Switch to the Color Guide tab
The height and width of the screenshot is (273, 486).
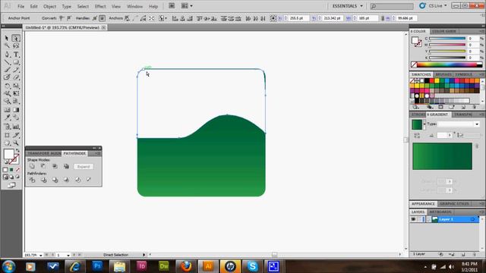(443, 31)
